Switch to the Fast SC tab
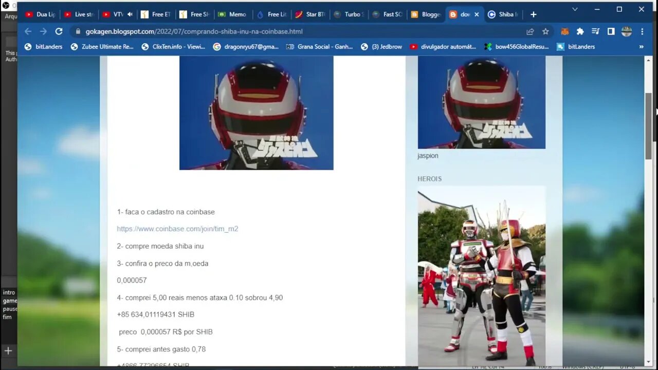Screen dimensions: 658x370 [x=387, y=14]
